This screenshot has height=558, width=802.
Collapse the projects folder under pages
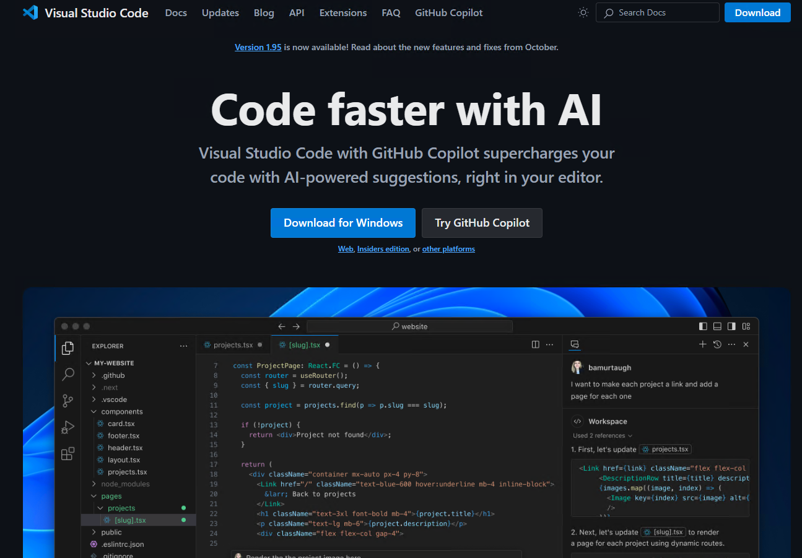coord(100,508)
